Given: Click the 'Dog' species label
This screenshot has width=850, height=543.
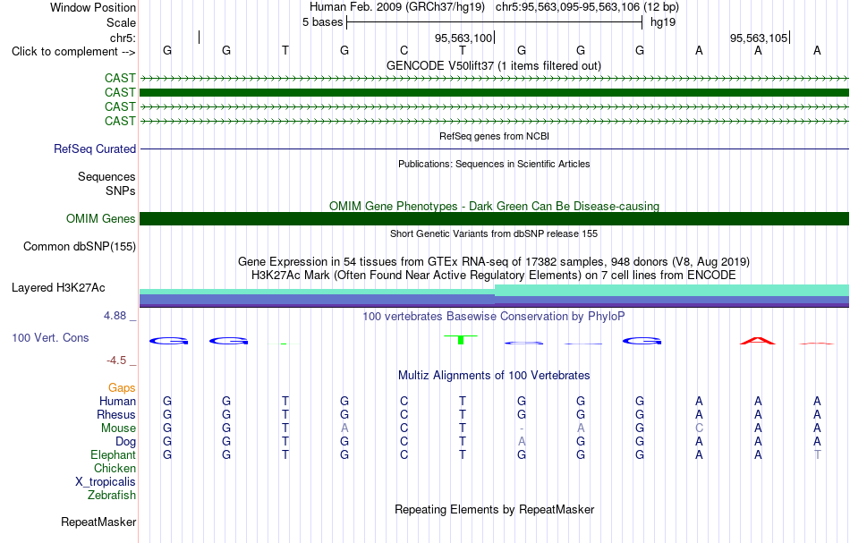Looking at the screenshot, I should click(x=126, y=442).
